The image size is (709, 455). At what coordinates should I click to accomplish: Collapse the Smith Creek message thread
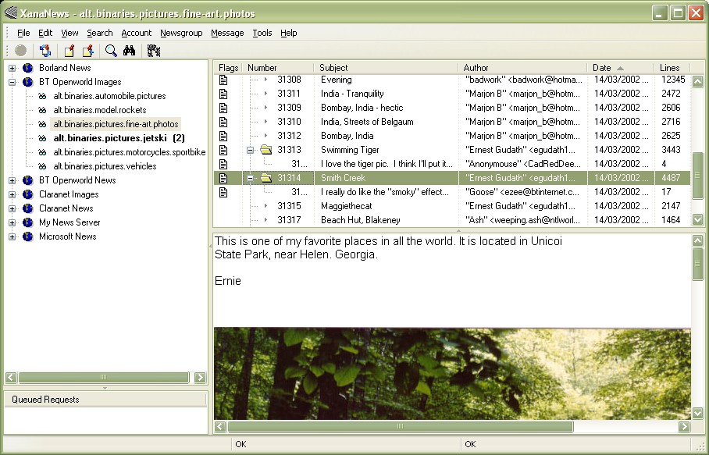[250, 178]
